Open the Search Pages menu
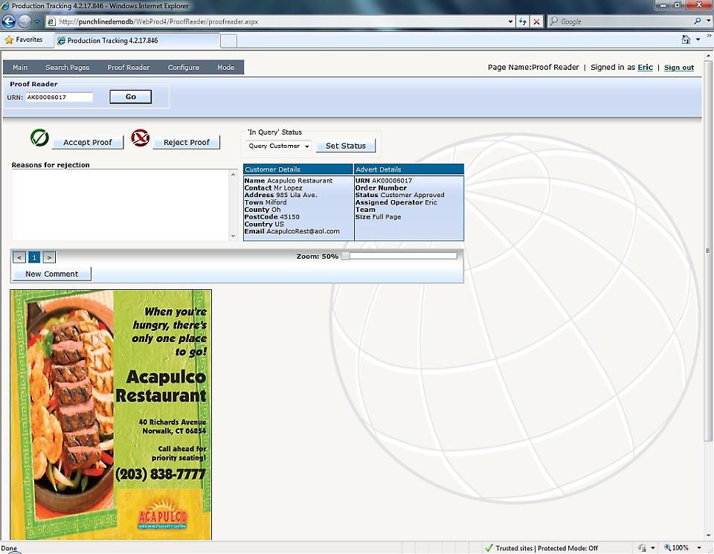This screenshot has width=714, height=554. pos(68,68)
